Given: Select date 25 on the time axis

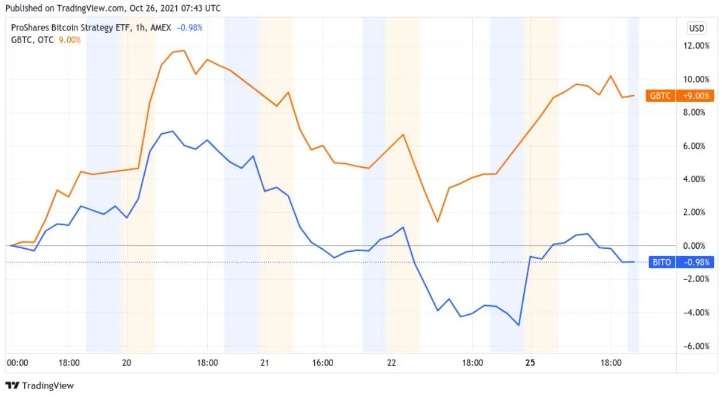Looking at the screenshot, I should tap(530, 363).
